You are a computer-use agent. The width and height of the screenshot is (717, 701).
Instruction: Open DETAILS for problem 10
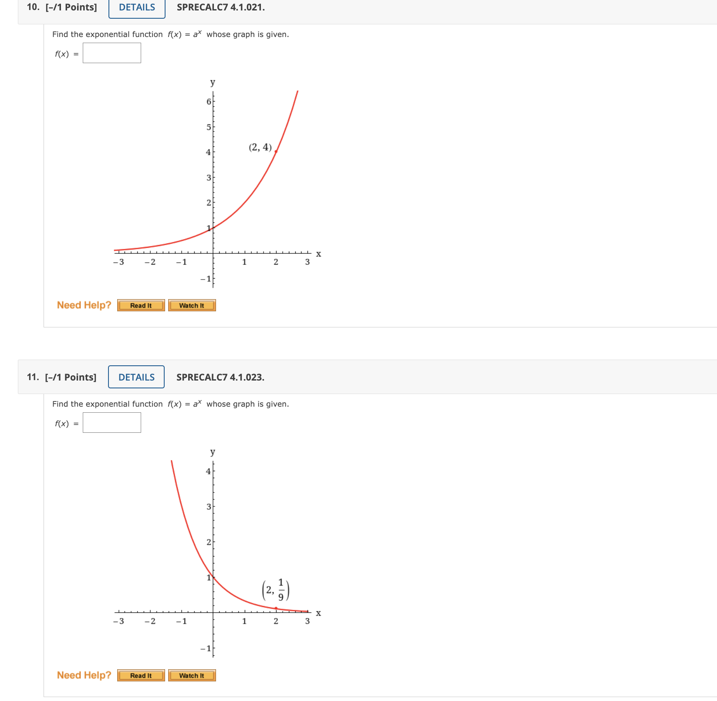coord(136,7)
